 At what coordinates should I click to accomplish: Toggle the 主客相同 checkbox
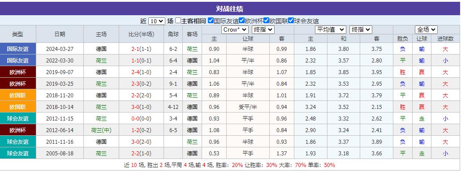point(178,21)
